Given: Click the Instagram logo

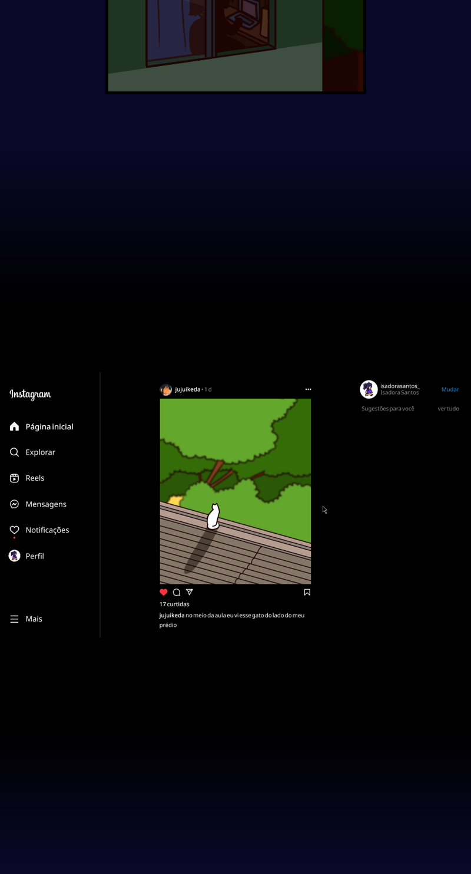Looking at the screenshot, I should (x=31, y=395).
